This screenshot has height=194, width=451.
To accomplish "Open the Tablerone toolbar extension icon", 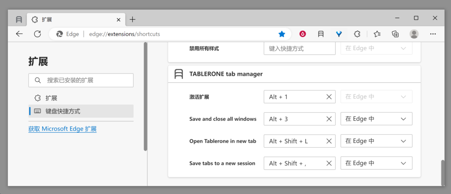I will pos(321,34).
